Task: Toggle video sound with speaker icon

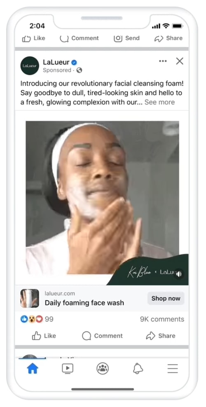Action: click(x=179, y=274)
